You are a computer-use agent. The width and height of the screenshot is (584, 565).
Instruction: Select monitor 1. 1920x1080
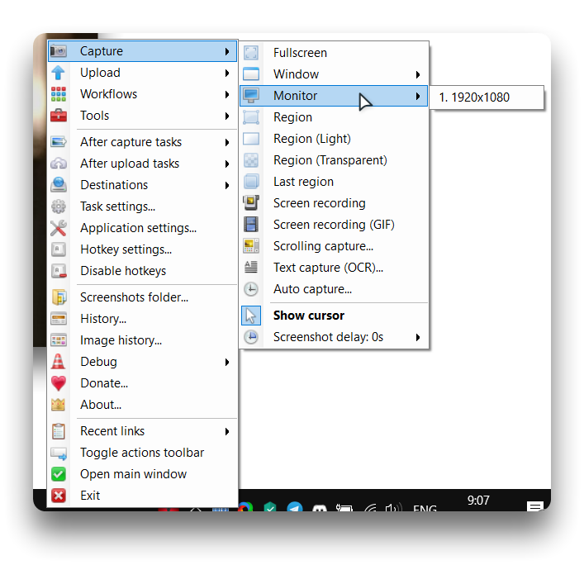tap(487, 97)
